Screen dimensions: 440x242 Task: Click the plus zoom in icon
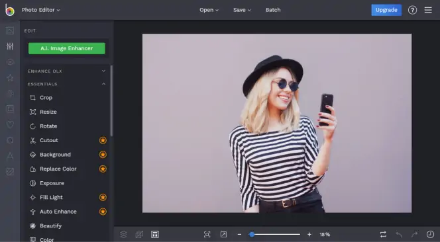pyautogui.click(x=309, y=235)
